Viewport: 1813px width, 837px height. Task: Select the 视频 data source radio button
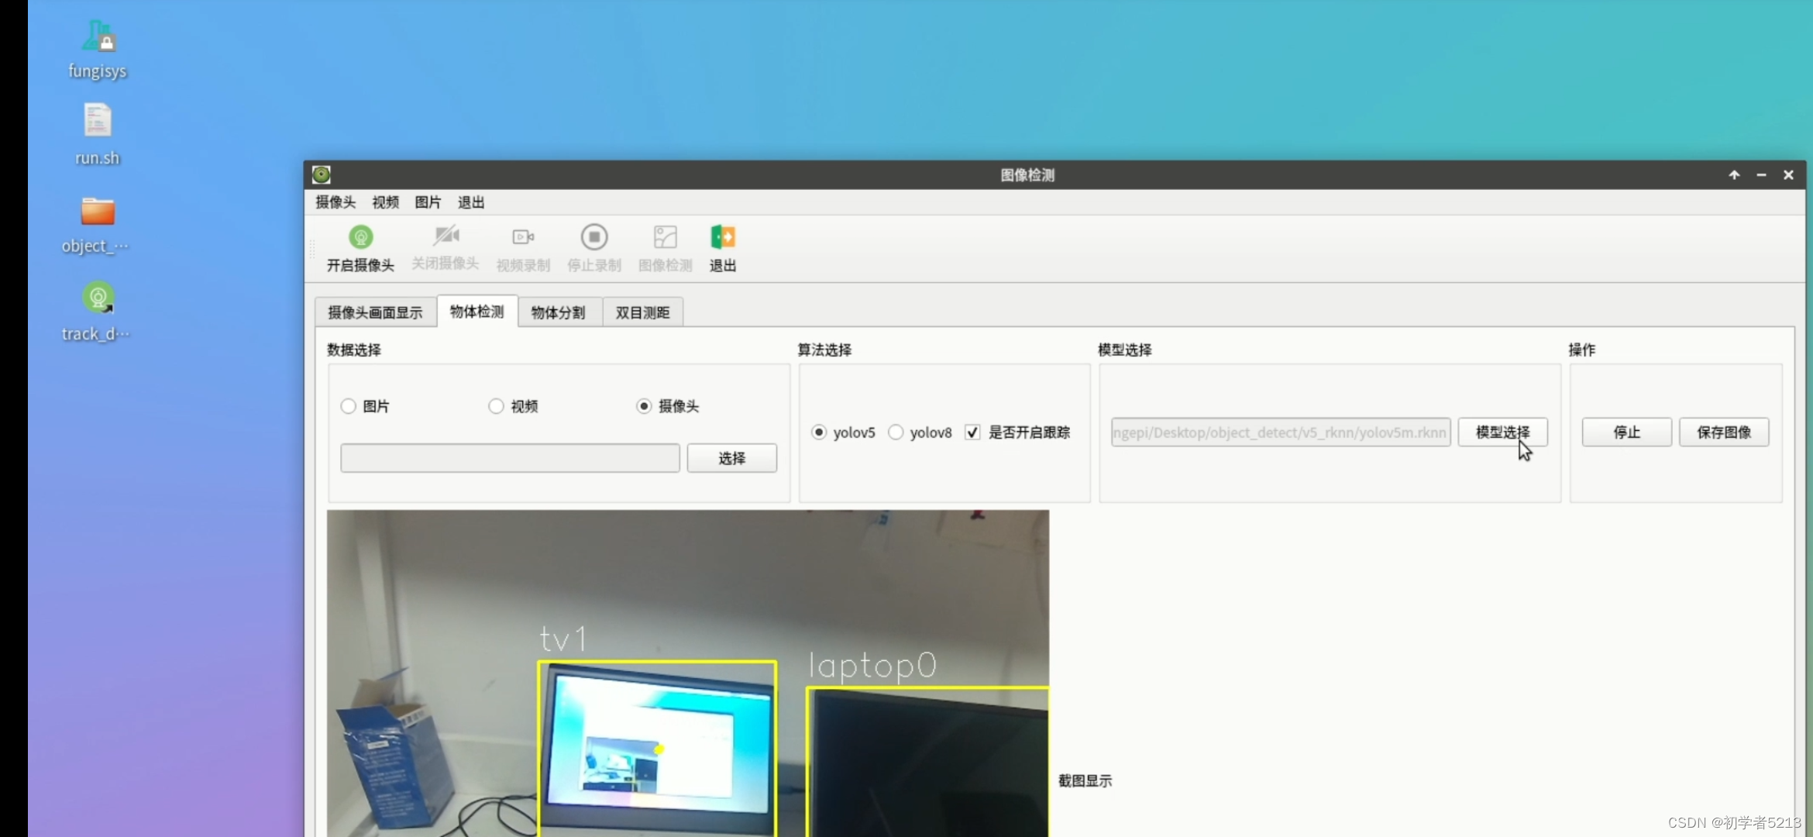coord(496,406)
